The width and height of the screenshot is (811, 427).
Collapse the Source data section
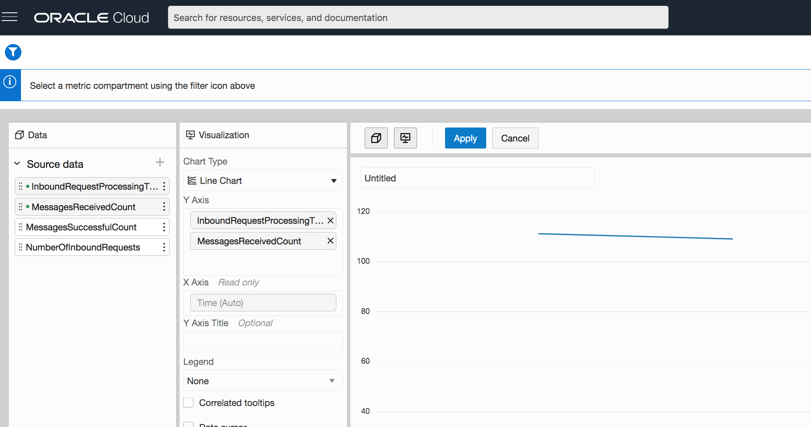pyautogui.click(x=17, y=164)
